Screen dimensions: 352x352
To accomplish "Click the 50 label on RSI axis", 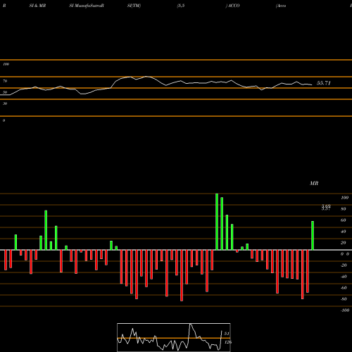I will (5, 92).
